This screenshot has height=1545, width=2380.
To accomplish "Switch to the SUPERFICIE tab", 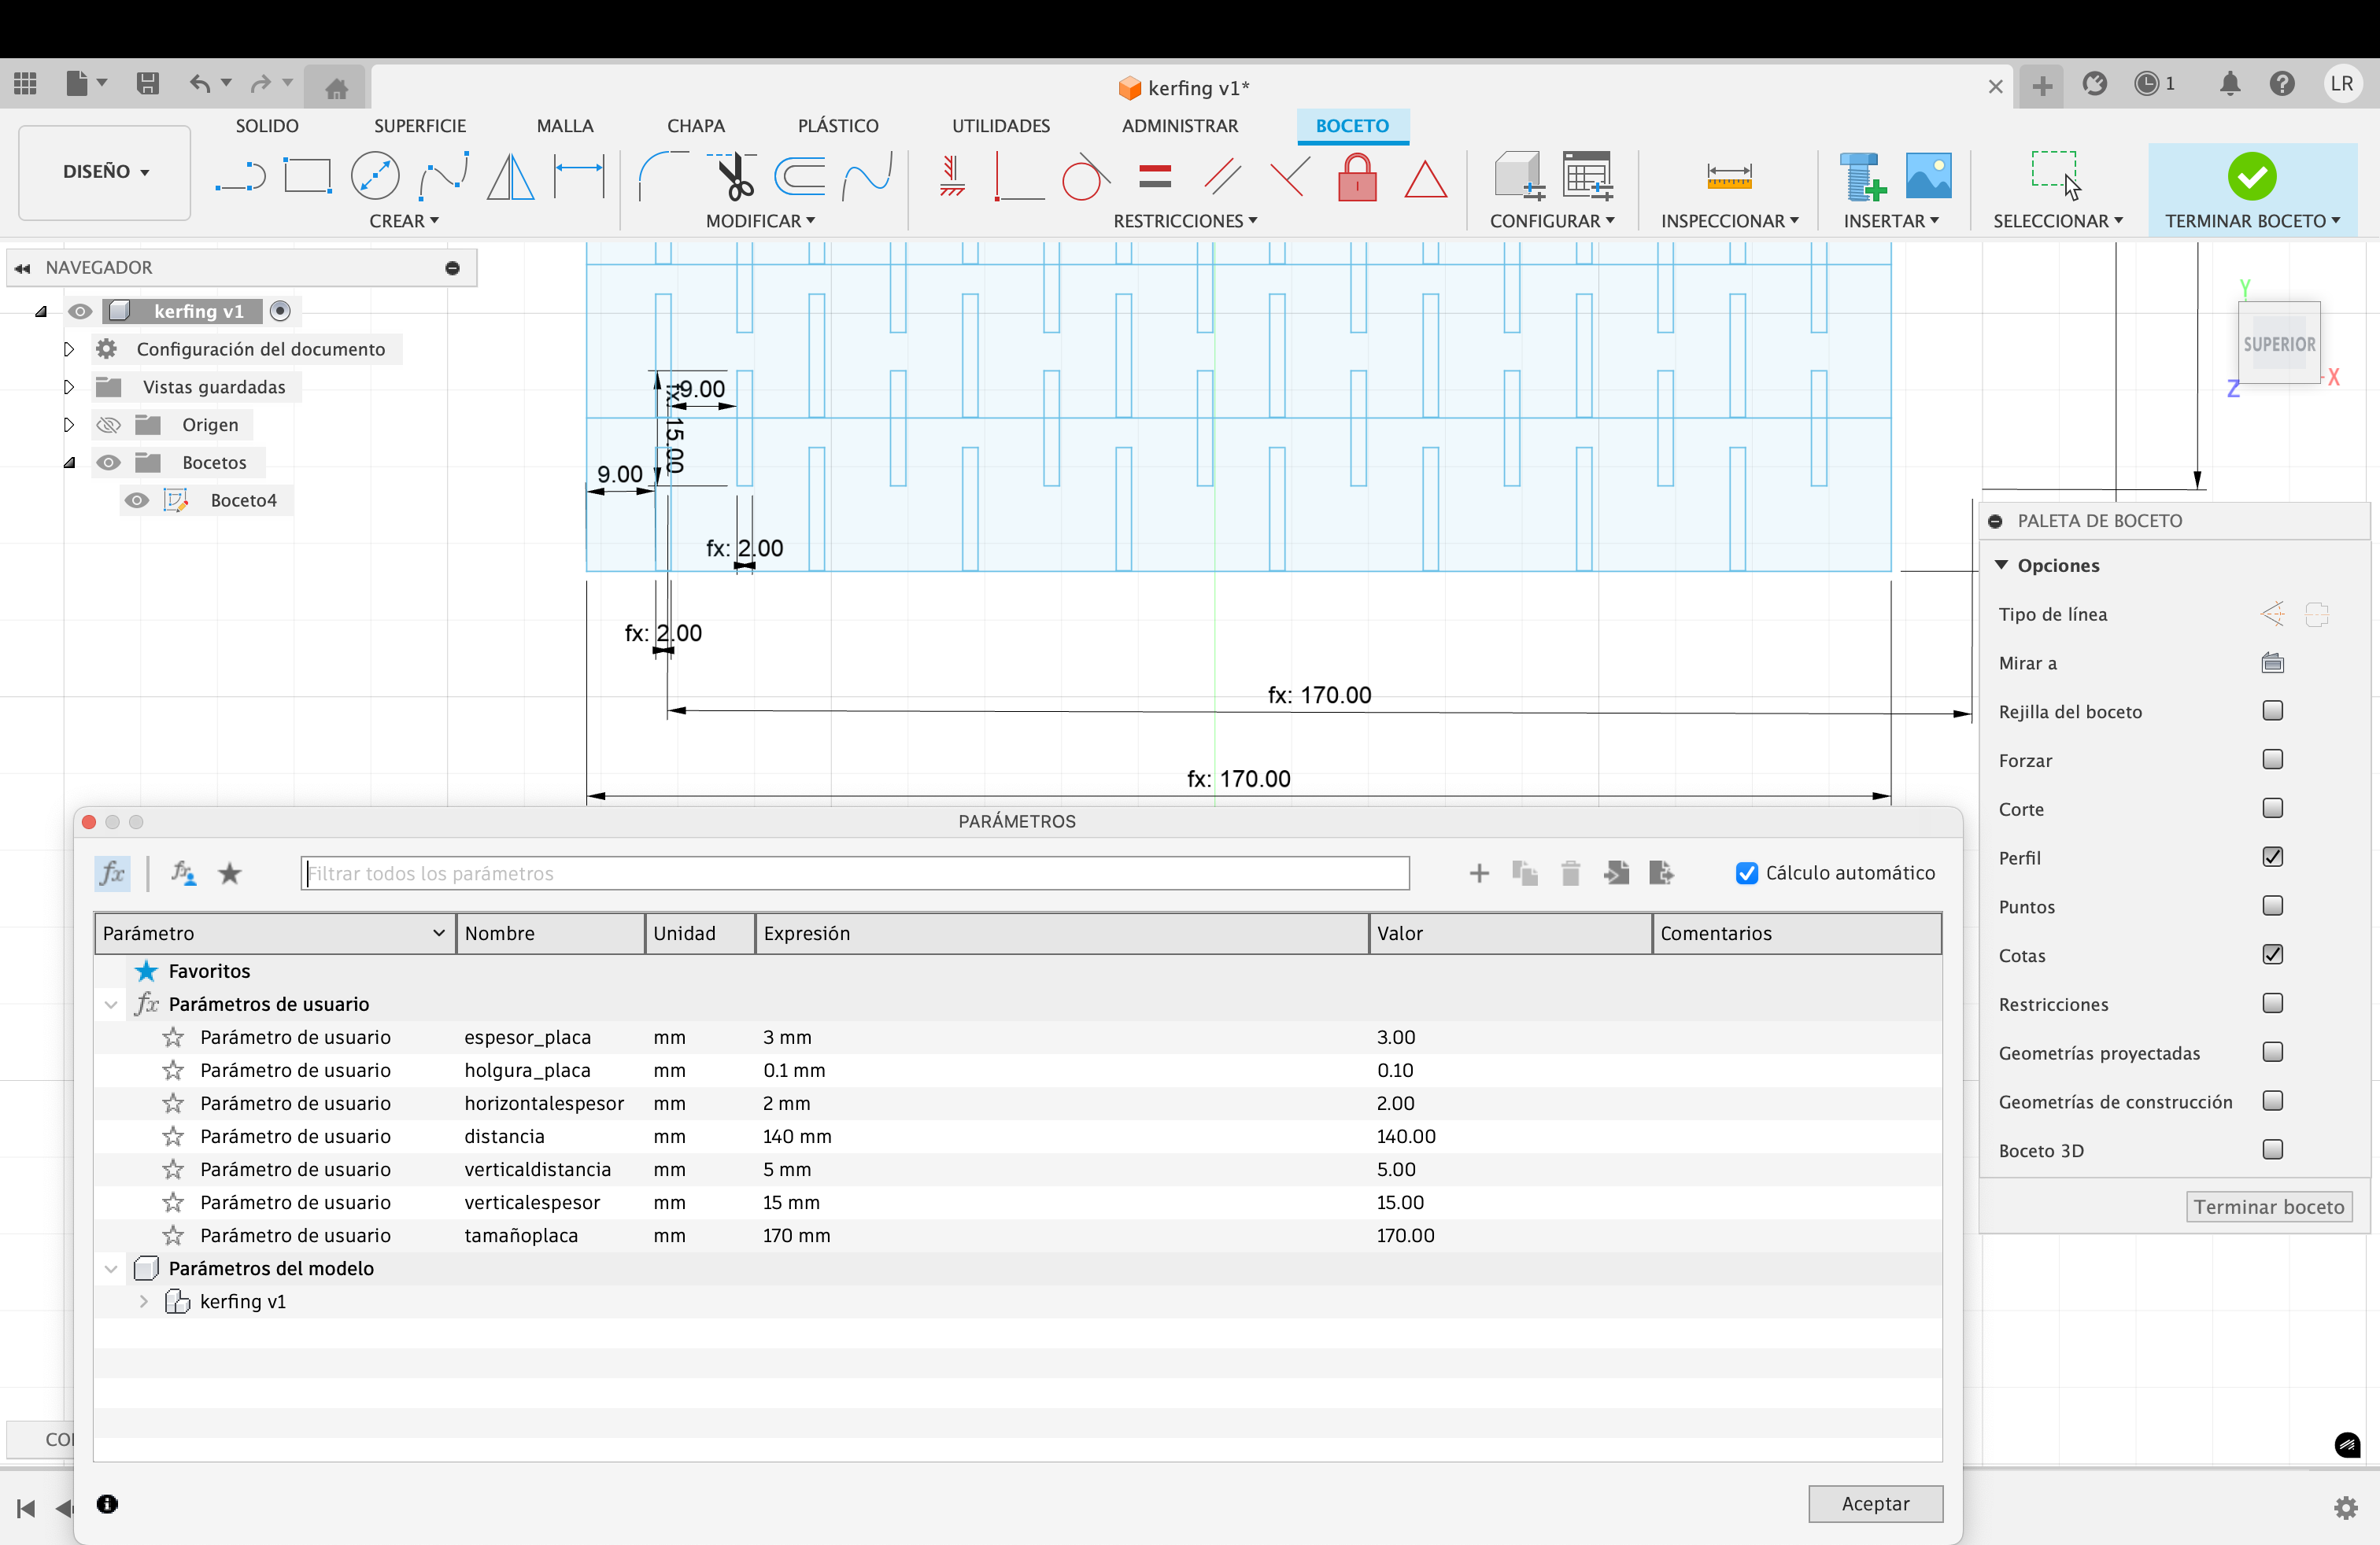I will pyautogui.click(x=420, y=126).
